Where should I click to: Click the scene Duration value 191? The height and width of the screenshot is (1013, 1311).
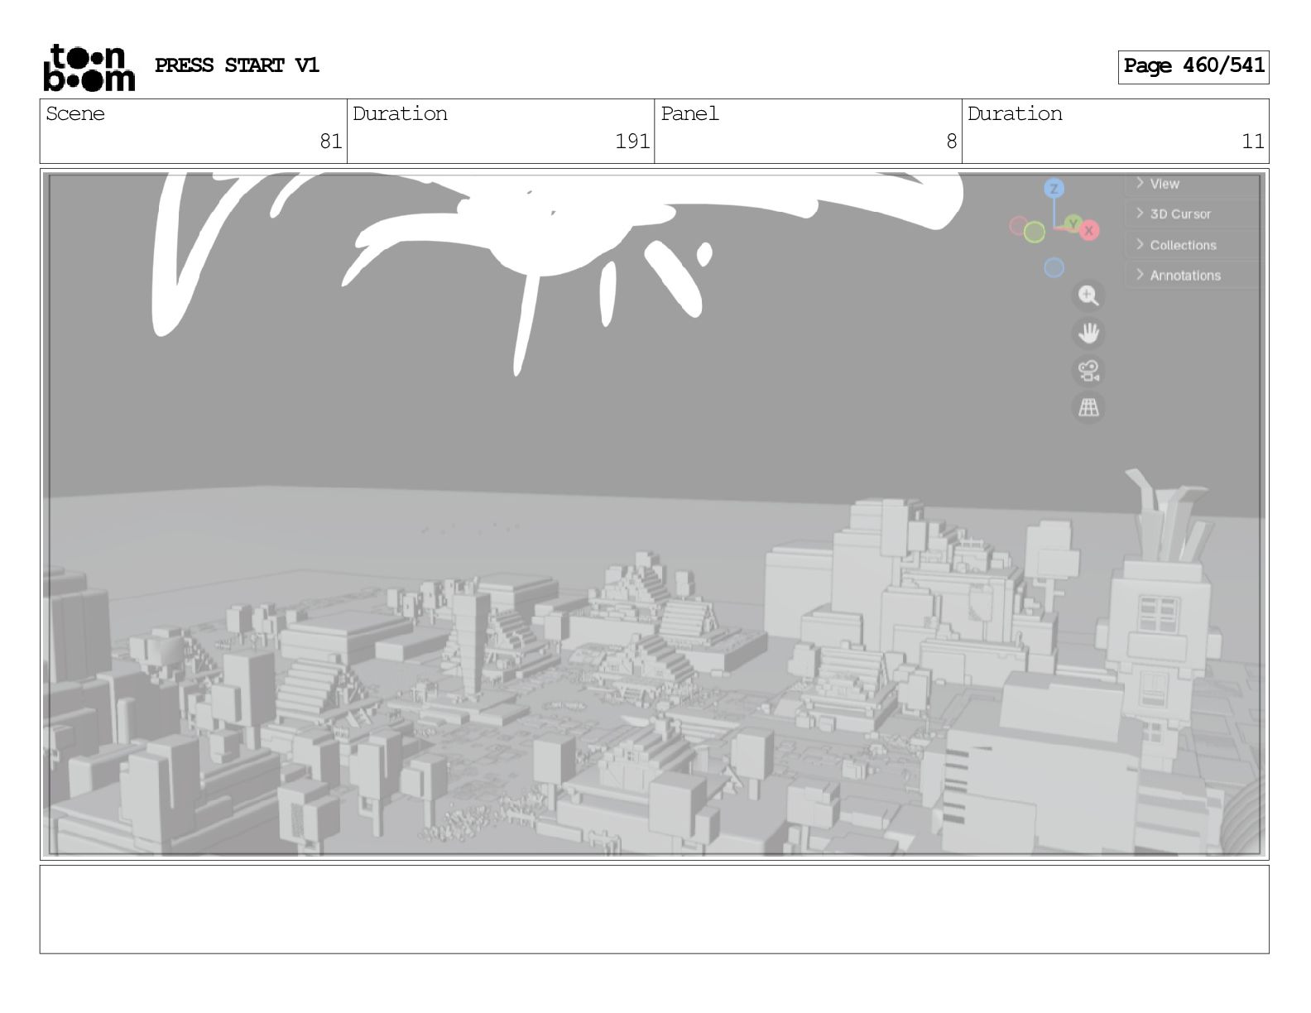coord(632,142)
